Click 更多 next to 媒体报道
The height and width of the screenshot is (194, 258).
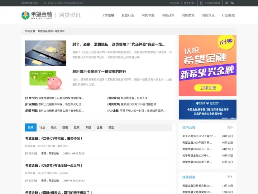click(230, 177)
